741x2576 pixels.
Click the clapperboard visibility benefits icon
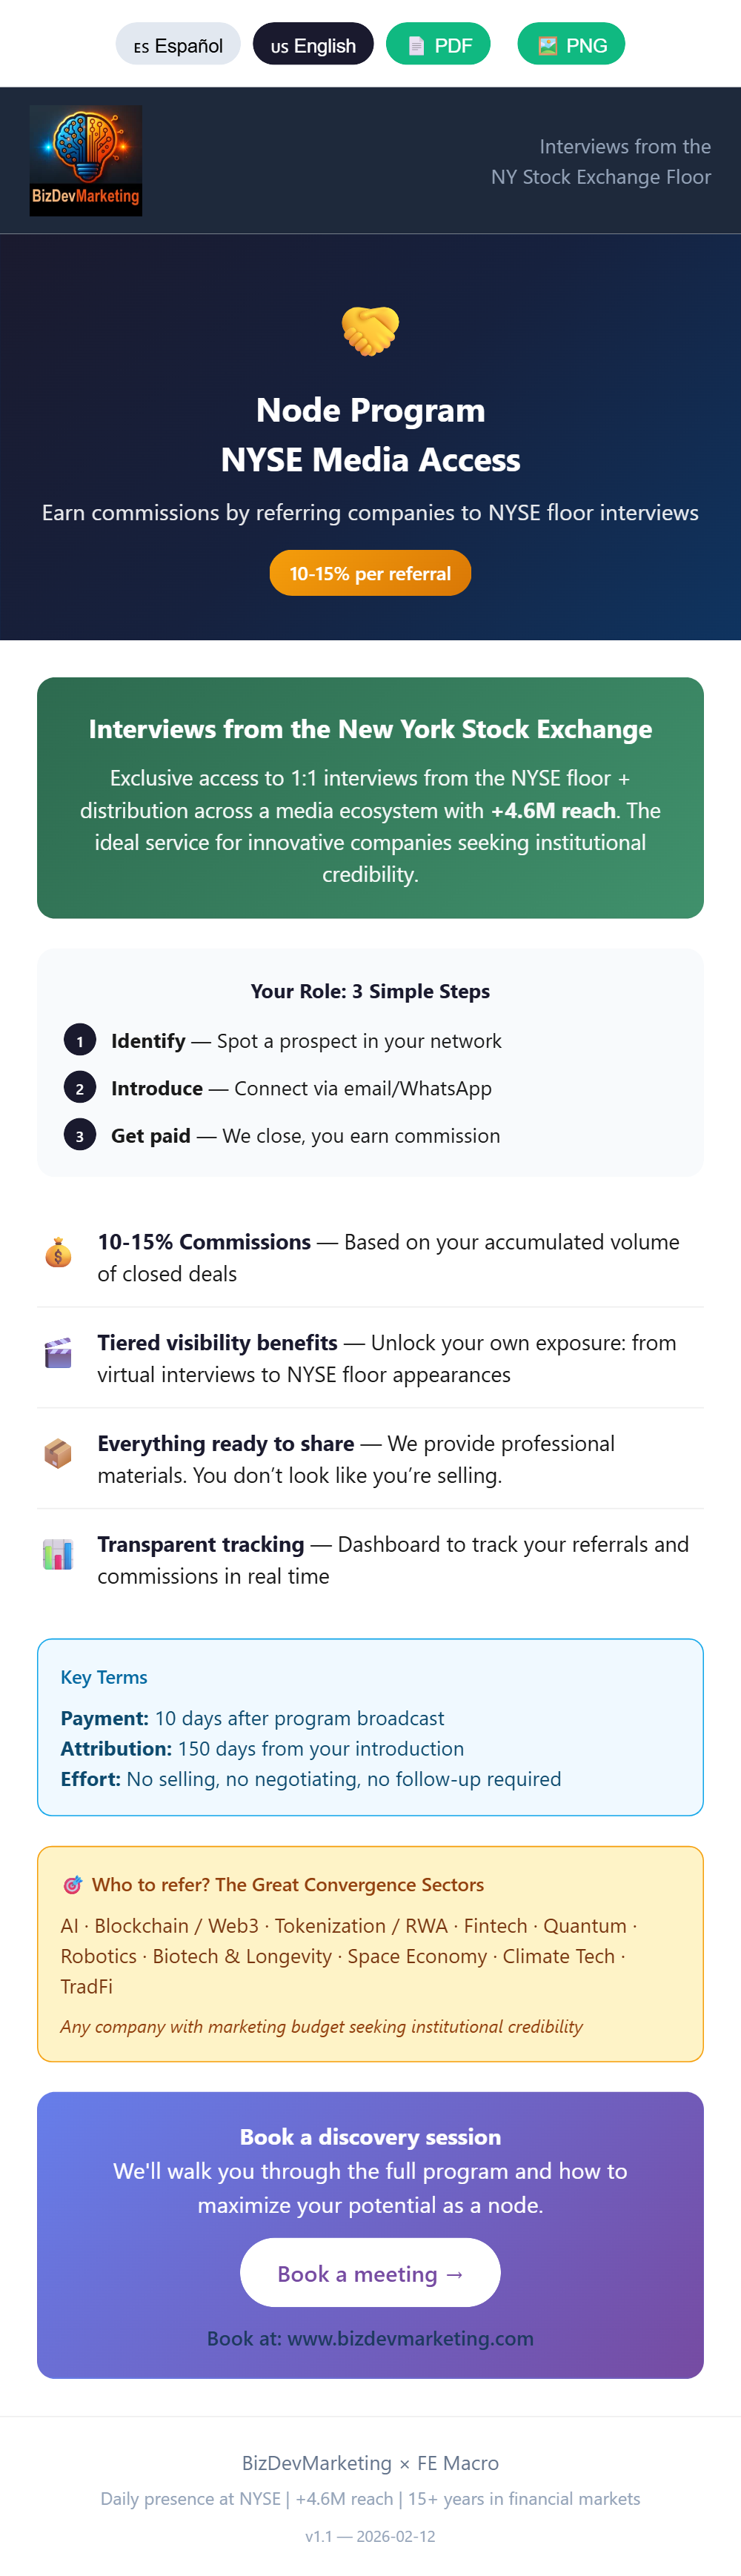[58, 1353]
